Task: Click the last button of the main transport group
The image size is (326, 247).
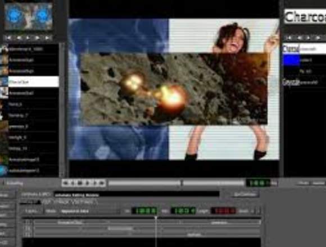Action: [x=102, y=183]
